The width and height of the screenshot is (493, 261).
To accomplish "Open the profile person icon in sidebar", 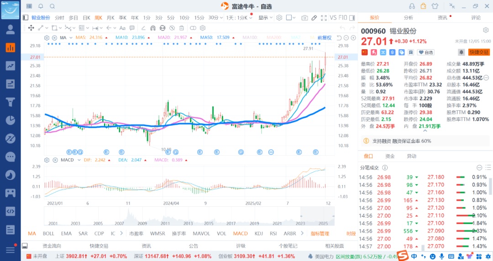I will tap(10, 30).
